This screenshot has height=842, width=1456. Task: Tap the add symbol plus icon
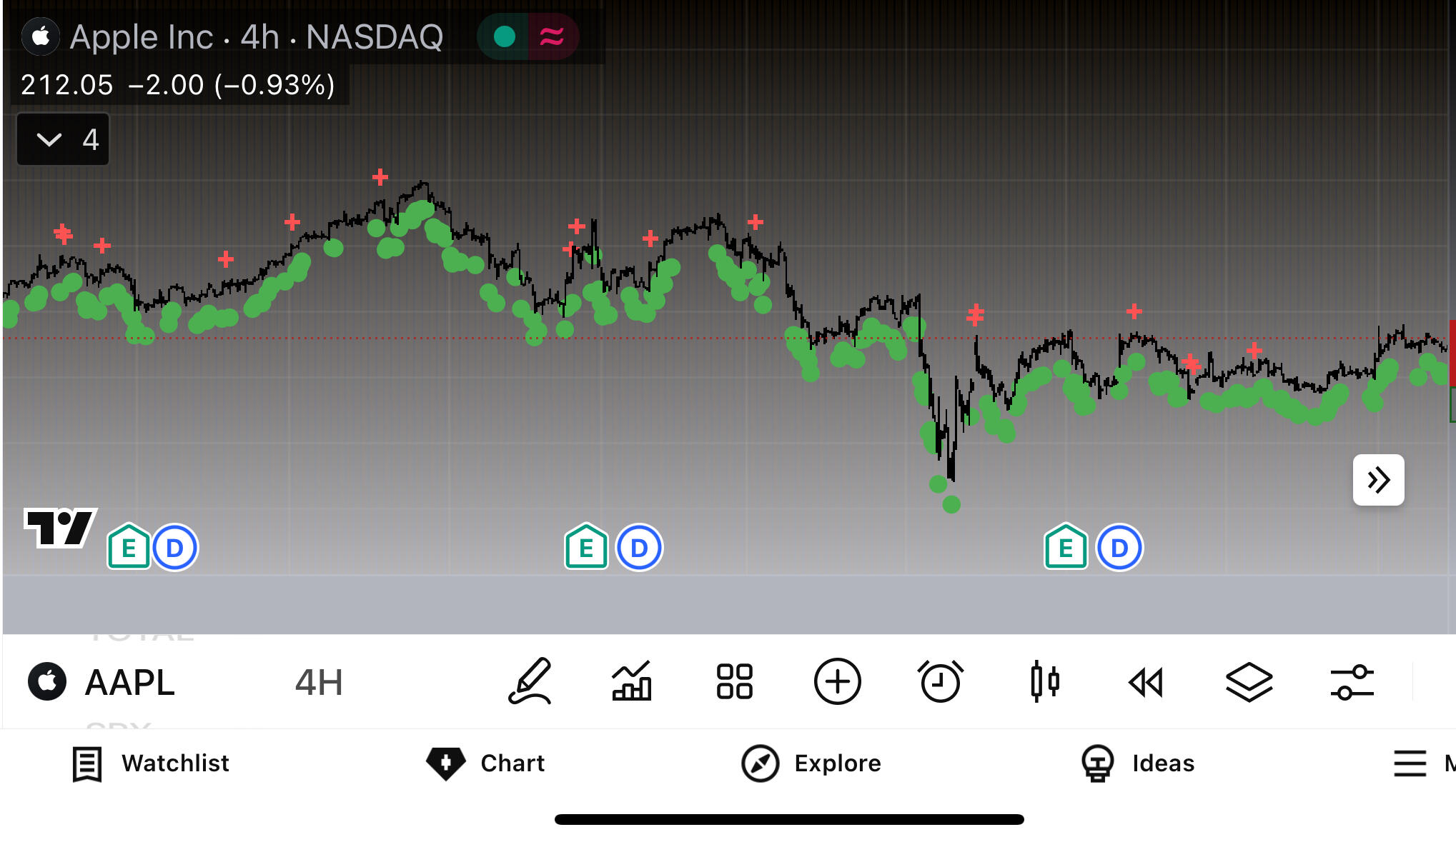coord(837,681)
